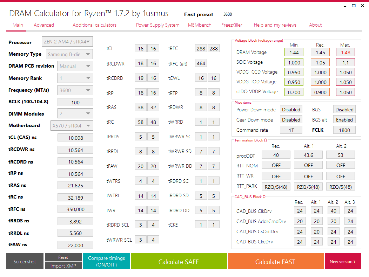
Task: Click RTT_NOM Alt. 1 OFF value
Action: coord(308,165)
